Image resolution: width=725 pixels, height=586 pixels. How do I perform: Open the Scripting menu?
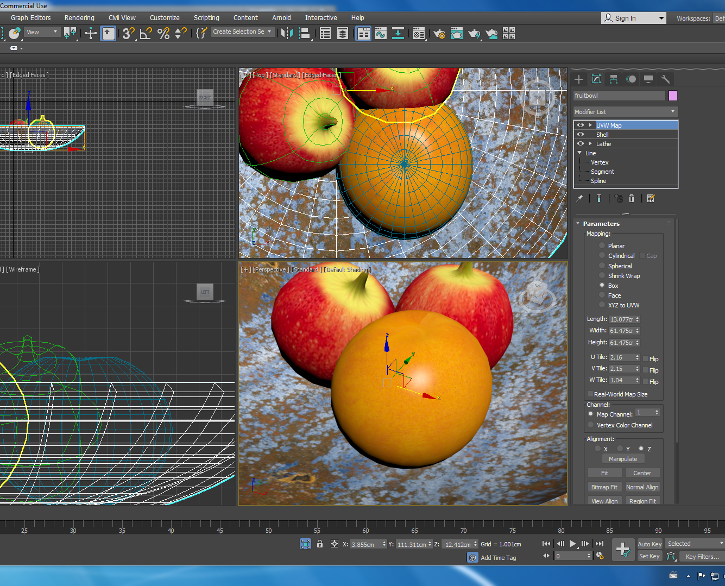[x=206, y=18]
